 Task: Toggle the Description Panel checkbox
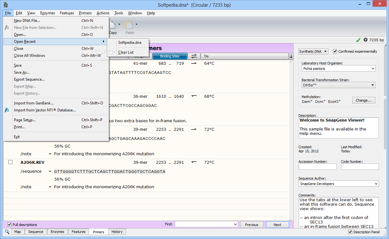point(350,232)
